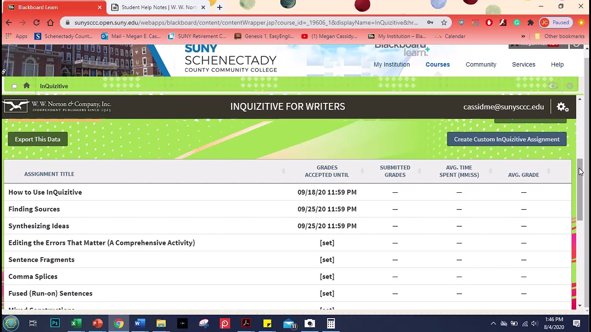Image resolution: width=591 pixels, height=332 pixels.
Task: Sort by Avg. Grade column arrows
Action: coord(548,172)
